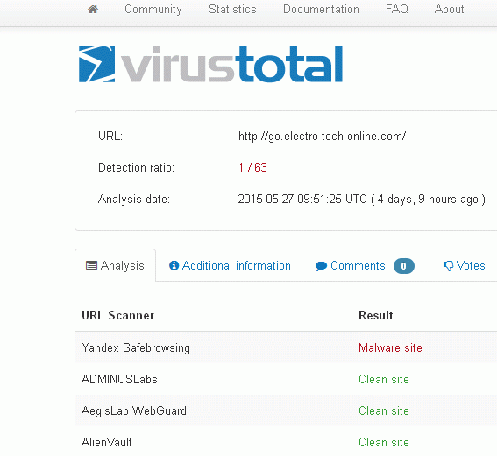Click the Votes thumbs-down icon
The width and height of the screenshot is (497, 456).
pos(448,266)
